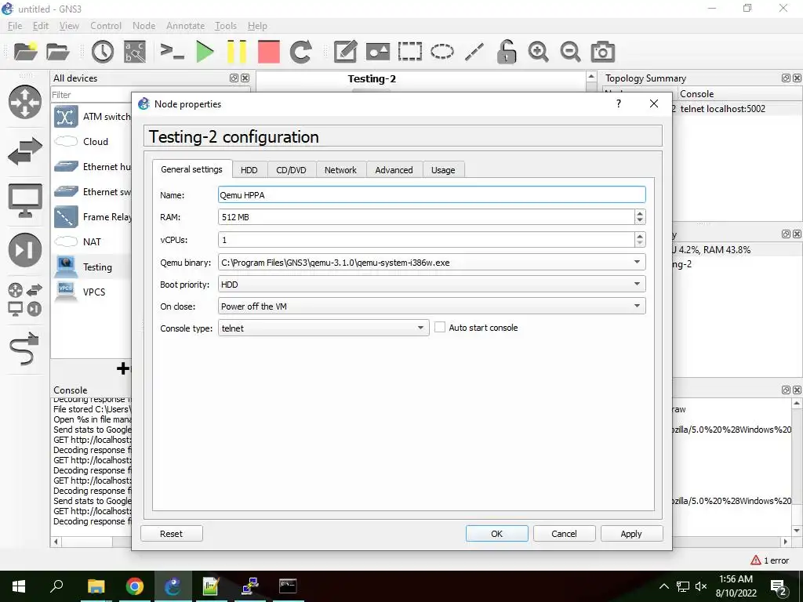Suspend all nodes with yellow pause icon

click(237, 52)
